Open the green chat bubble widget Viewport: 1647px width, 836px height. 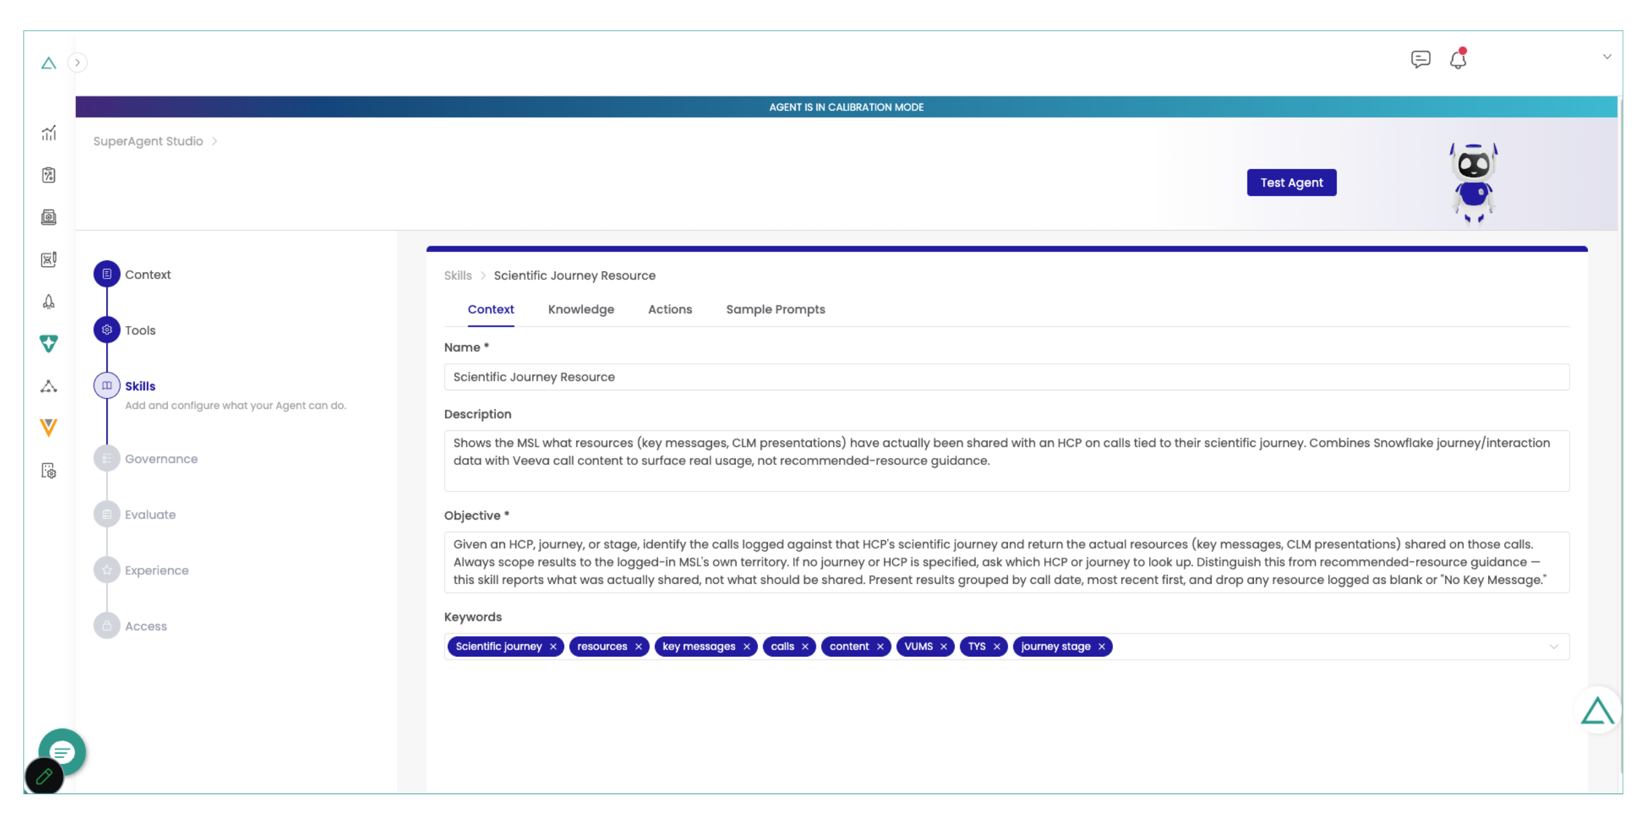pos(62,751)
